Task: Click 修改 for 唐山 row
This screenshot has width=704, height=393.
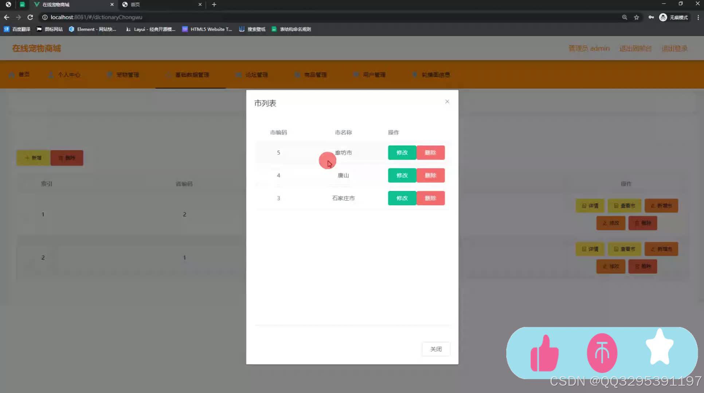Action: point(402,175)
